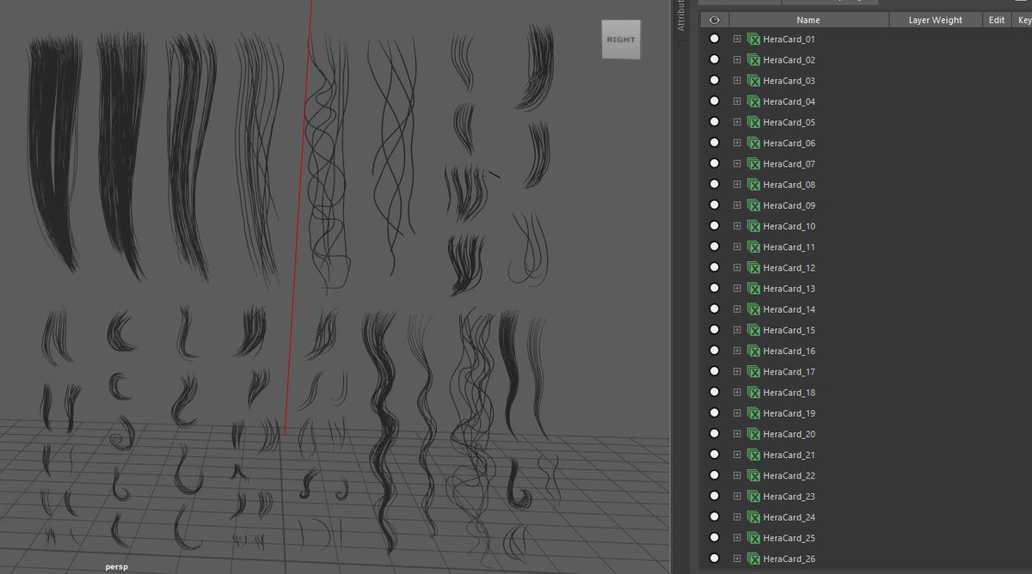Select the HeraCard_07 layer name

tap(789, 164)
